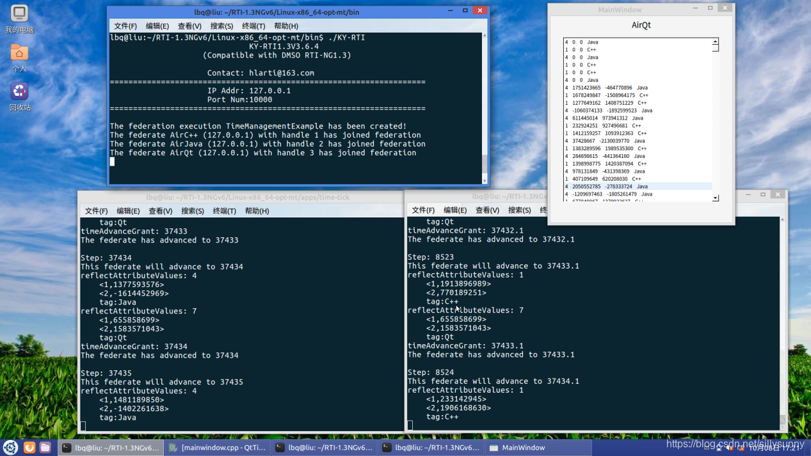This screenshot has width=811, height=456.
Task: Click the KY-RTI bin terminal vertical scrollbar
Action: [x=484, y=109]
